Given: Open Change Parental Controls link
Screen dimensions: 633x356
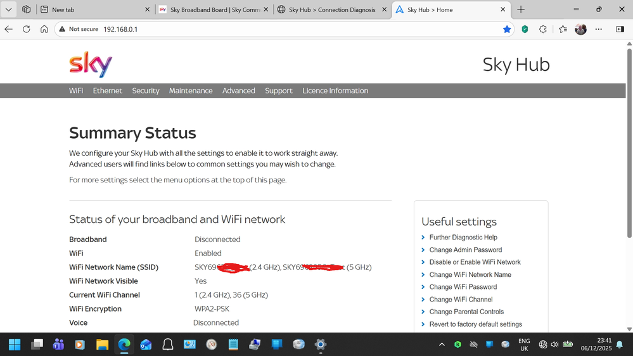Looking at the screenshot, I should tap(466, 312).
